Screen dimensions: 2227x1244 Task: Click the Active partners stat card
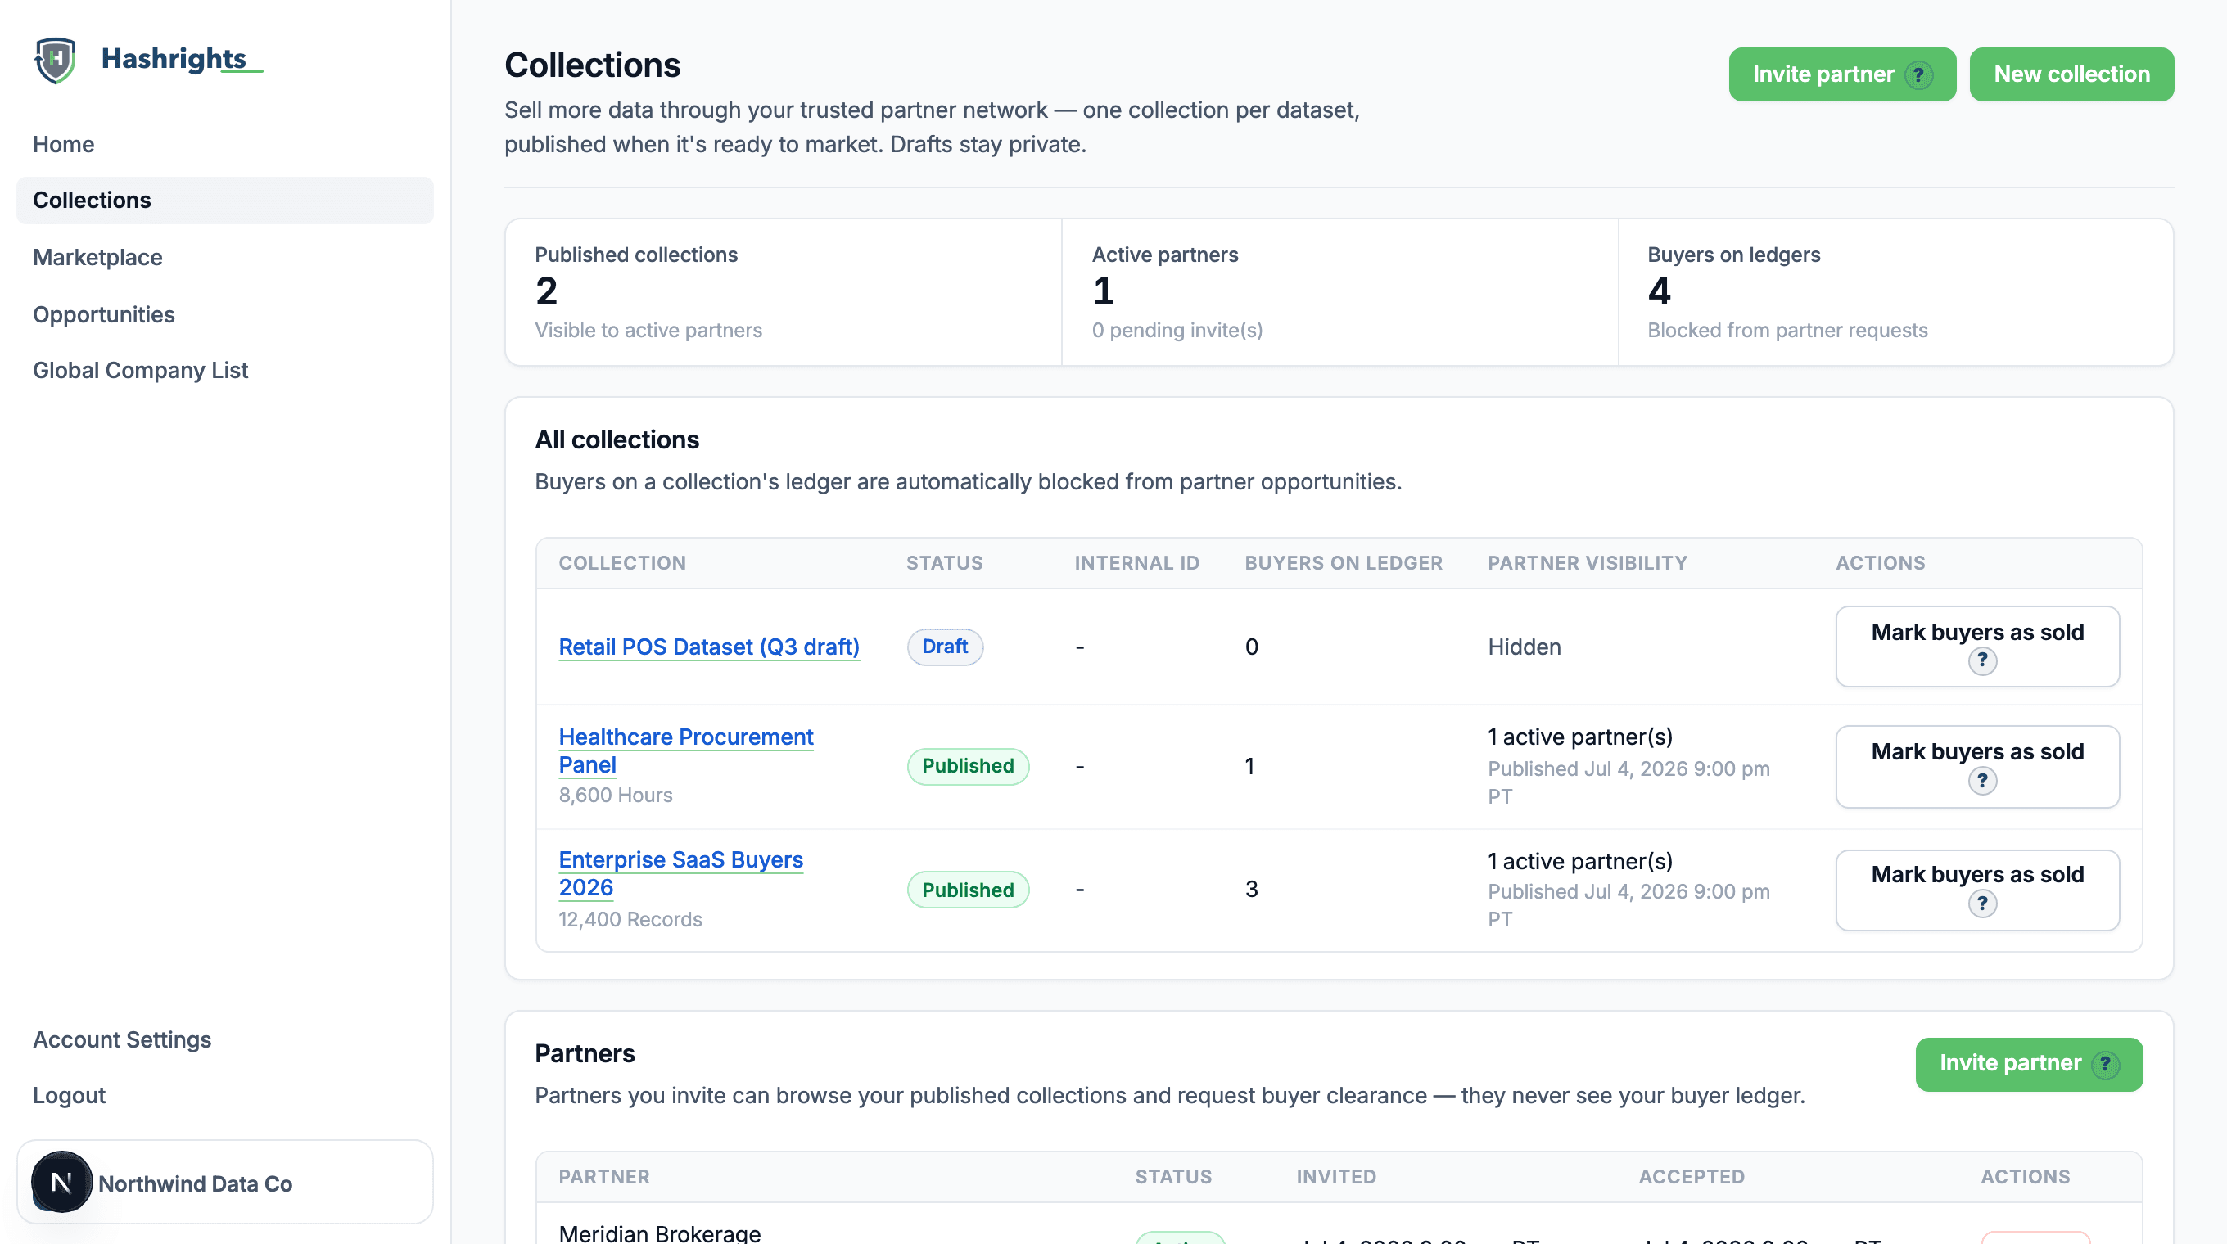click(1339, 292)
